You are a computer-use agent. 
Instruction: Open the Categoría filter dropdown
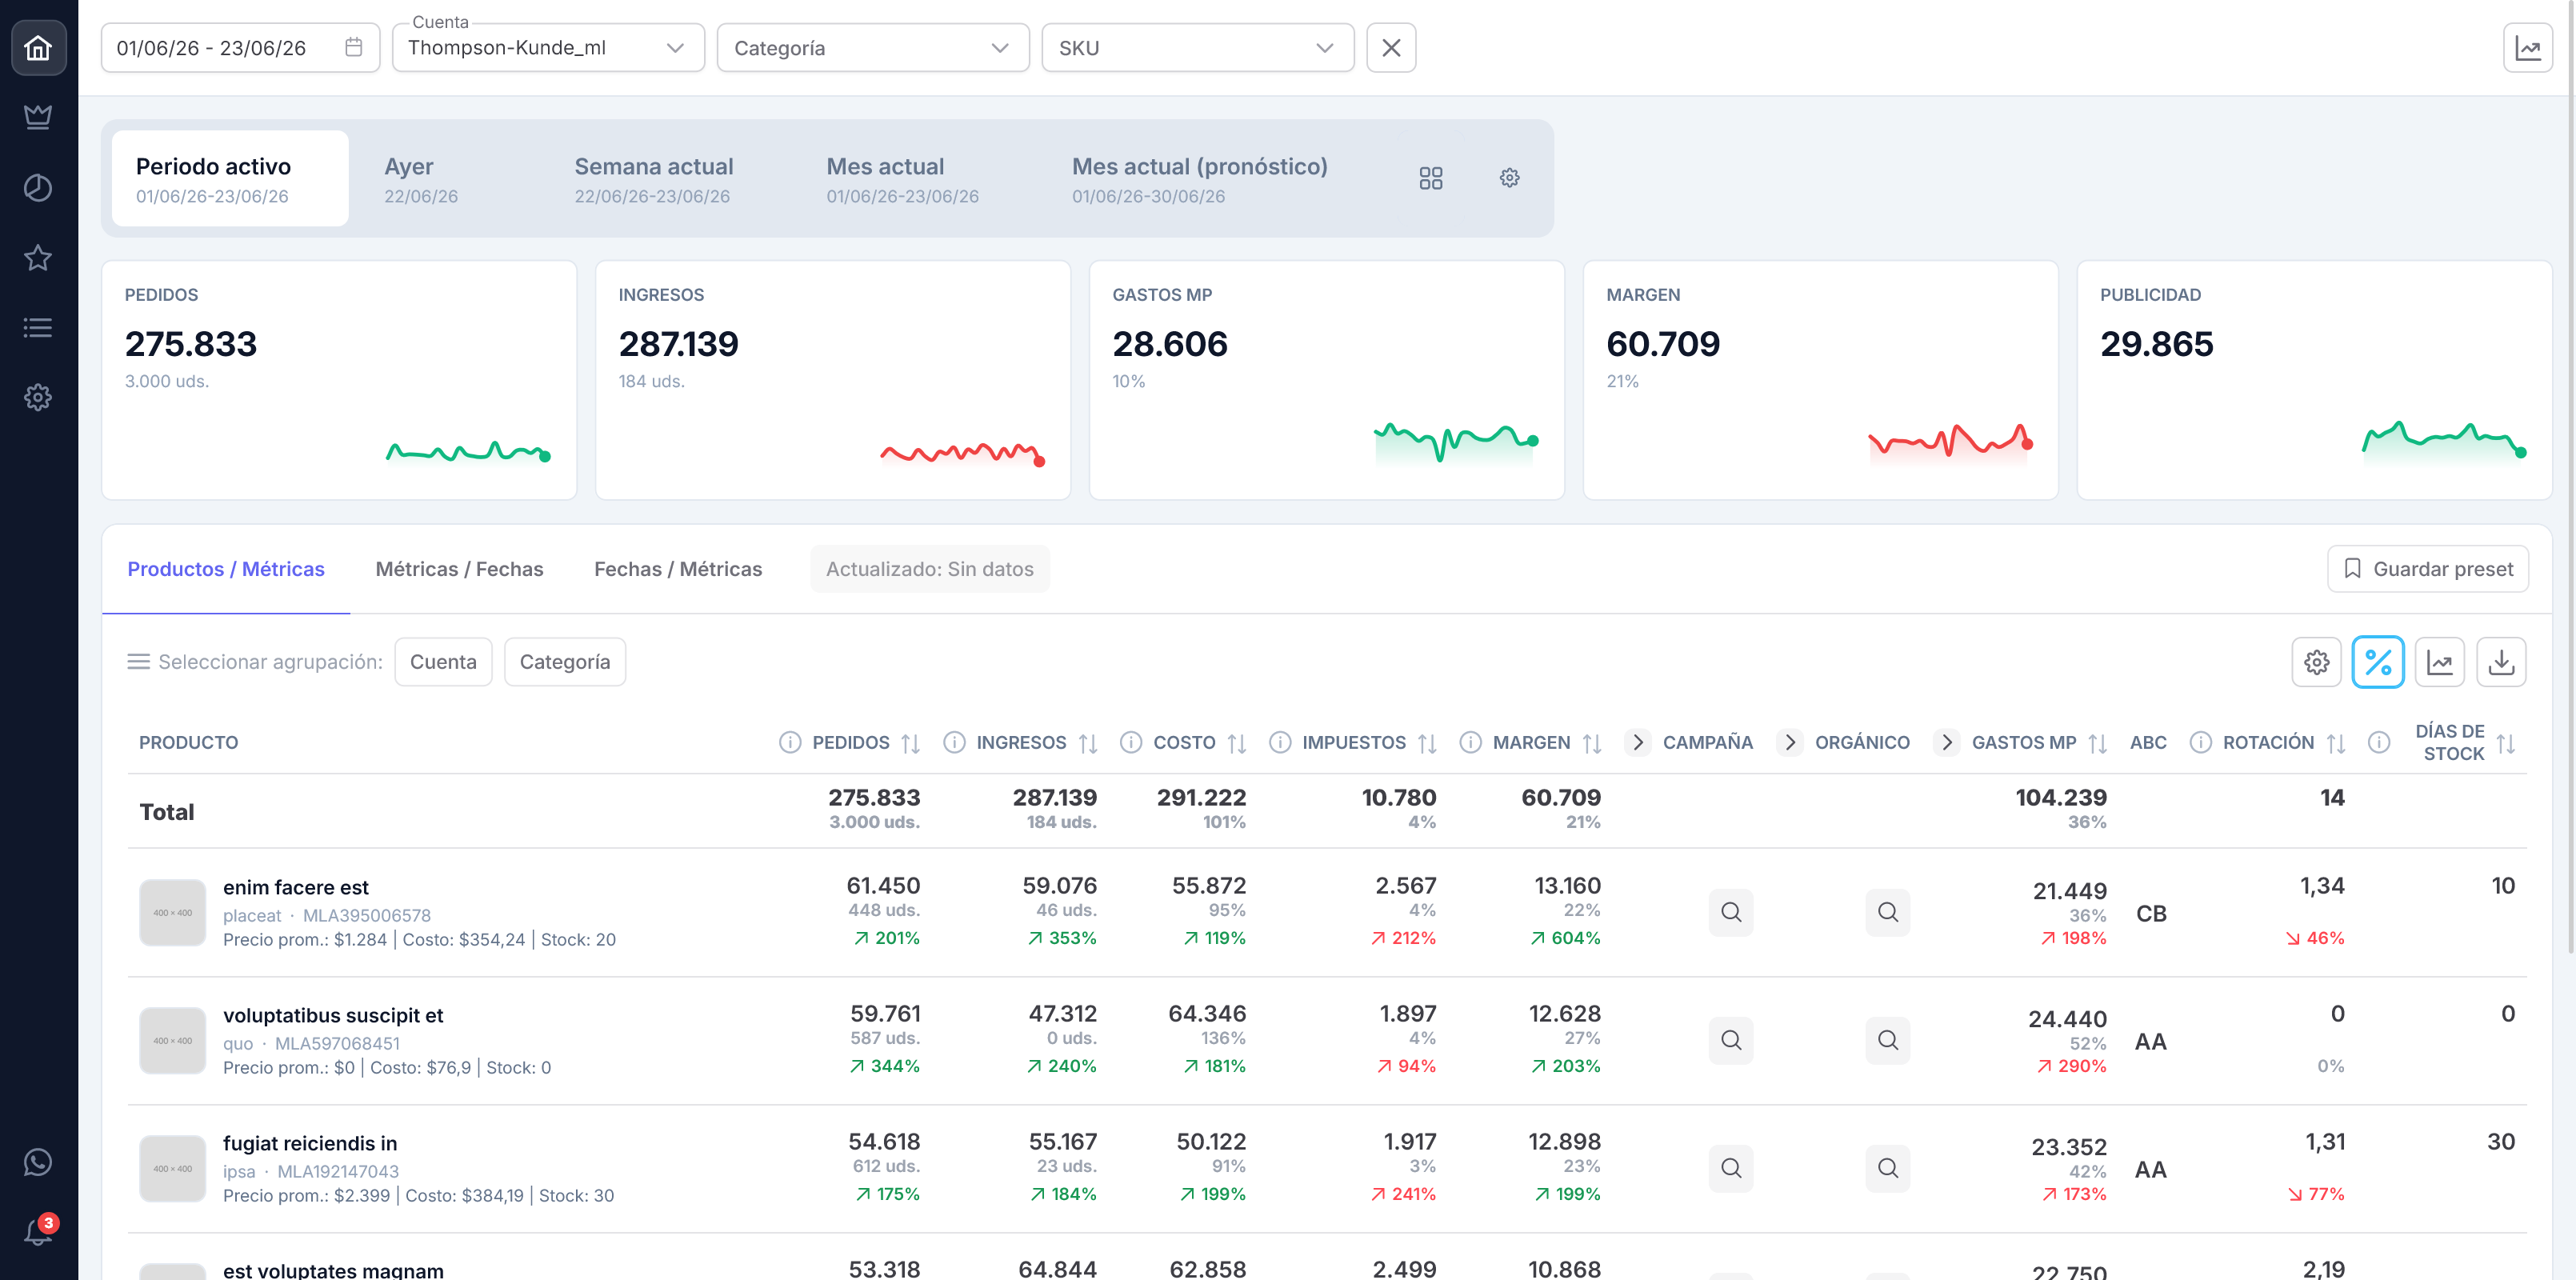(x=873, y=48)
